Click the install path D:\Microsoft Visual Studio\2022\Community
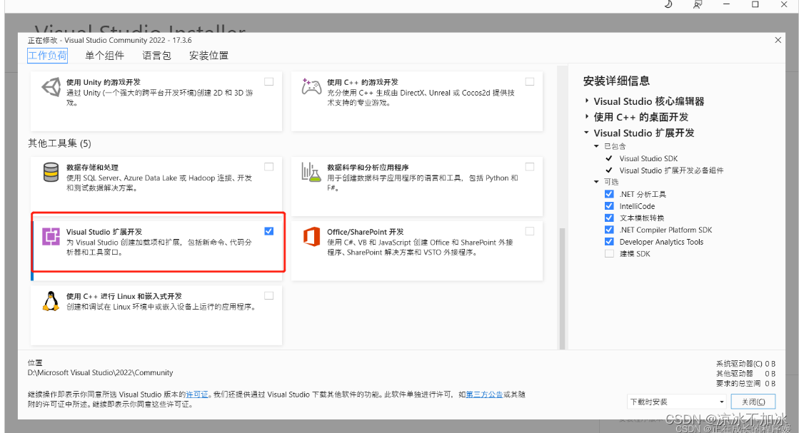Viewport: 799px width, 433px height. coord(101,372)
